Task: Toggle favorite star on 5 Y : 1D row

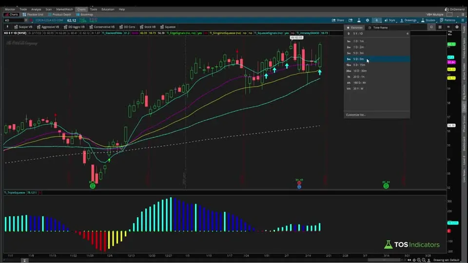Action: 408,34
